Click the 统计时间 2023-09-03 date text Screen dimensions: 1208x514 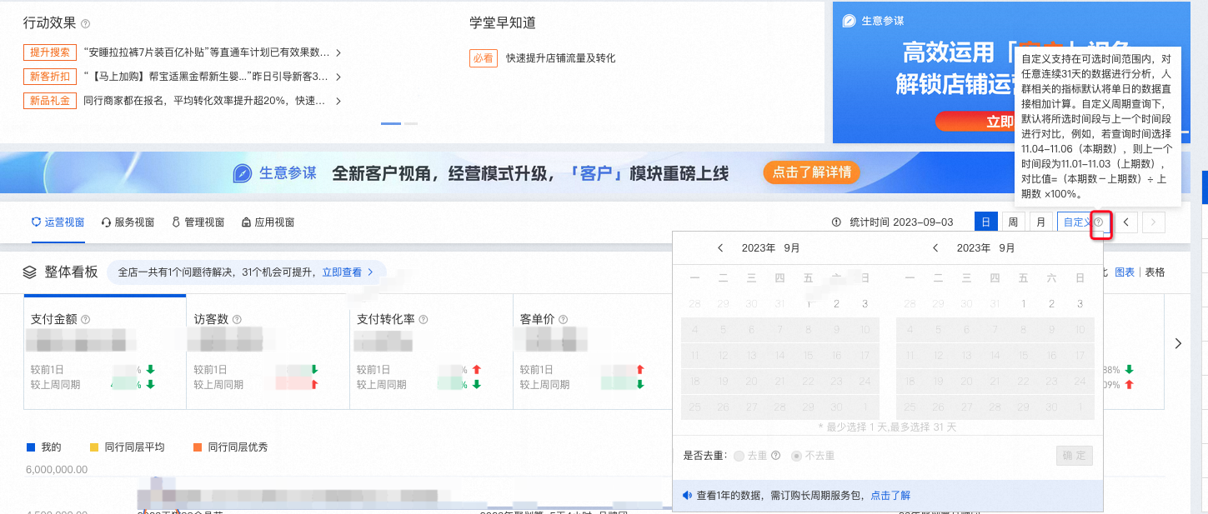(x=901, y=222)
